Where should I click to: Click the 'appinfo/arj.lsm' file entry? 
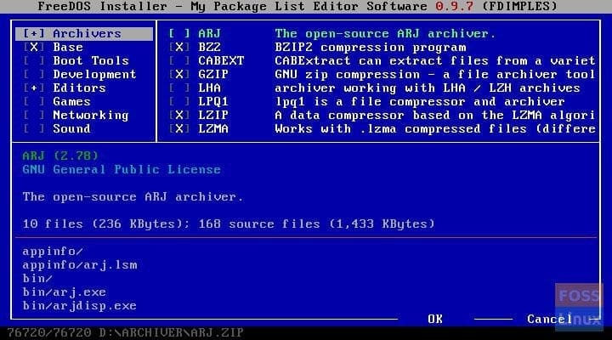80,265
